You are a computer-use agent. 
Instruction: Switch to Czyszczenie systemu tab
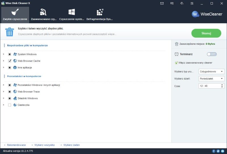72,15
